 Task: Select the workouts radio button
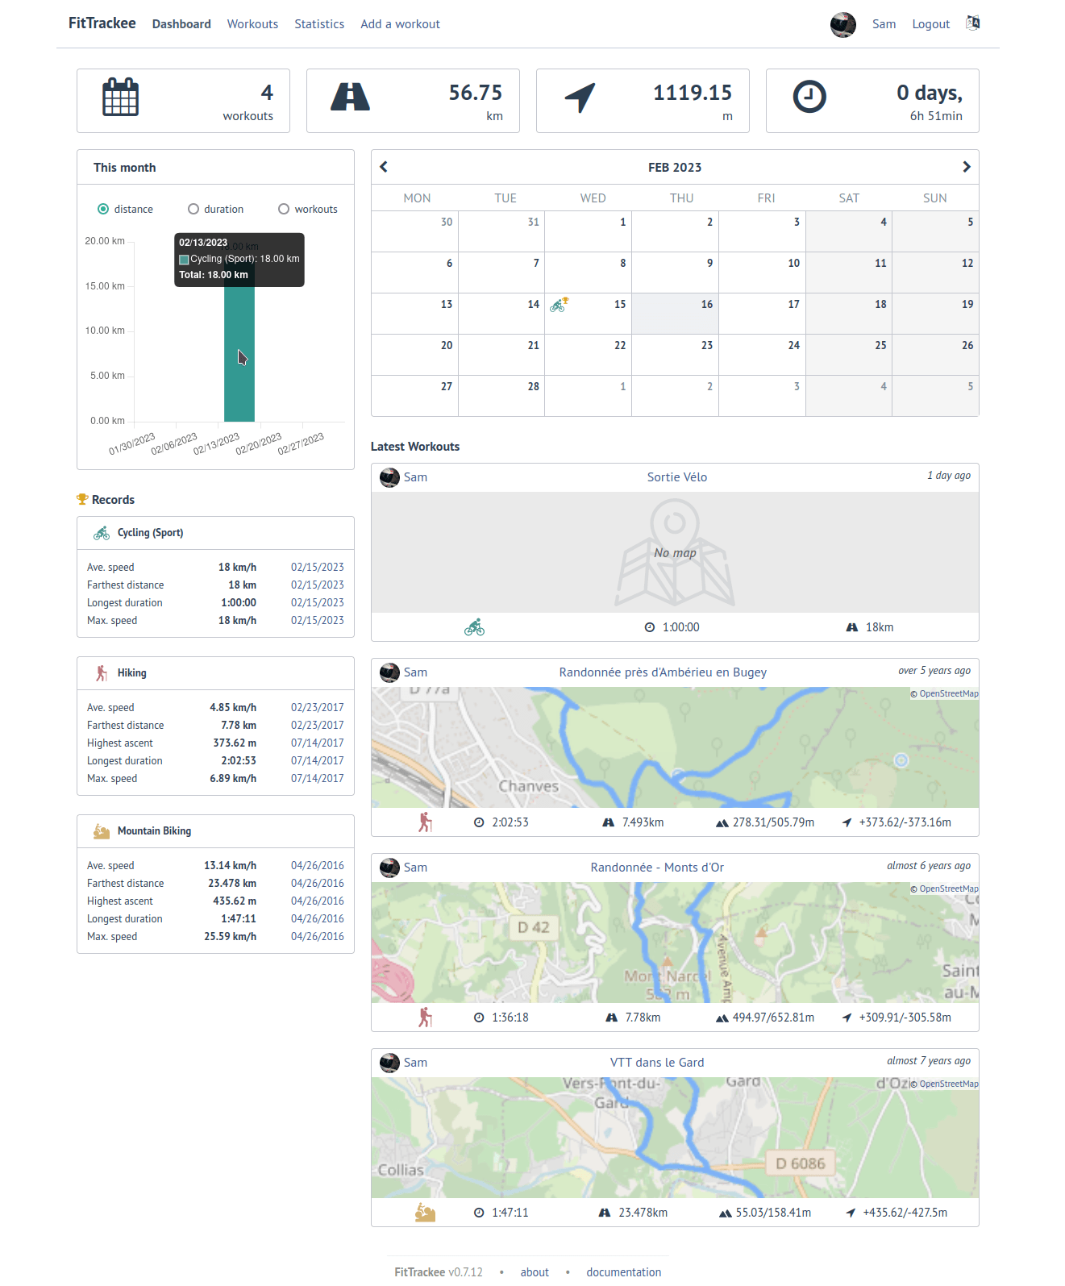tap(284, 209)
